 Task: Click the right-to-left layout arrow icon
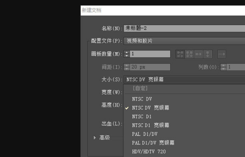click(222, 54)
